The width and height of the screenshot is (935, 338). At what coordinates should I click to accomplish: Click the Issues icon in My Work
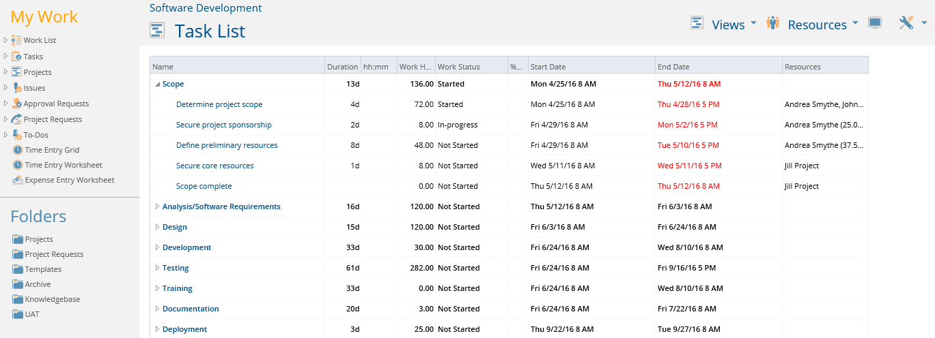[16, 87]
